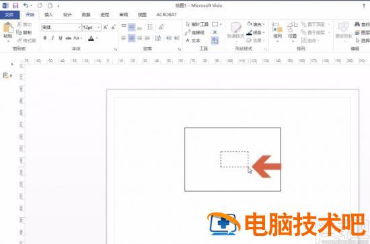Click the 置于顶层 (Bring to Front) button
The image size is (370, 244).
(313, 24)
